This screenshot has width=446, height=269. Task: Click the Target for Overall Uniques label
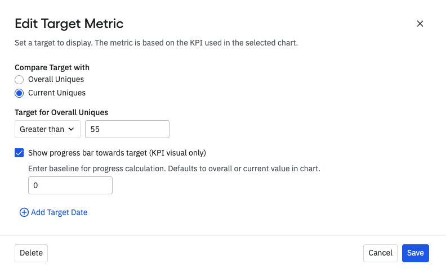tap(61, 112)
